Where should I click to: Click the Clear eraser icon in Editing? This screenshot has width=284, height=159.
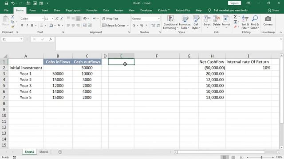point(235,27)
